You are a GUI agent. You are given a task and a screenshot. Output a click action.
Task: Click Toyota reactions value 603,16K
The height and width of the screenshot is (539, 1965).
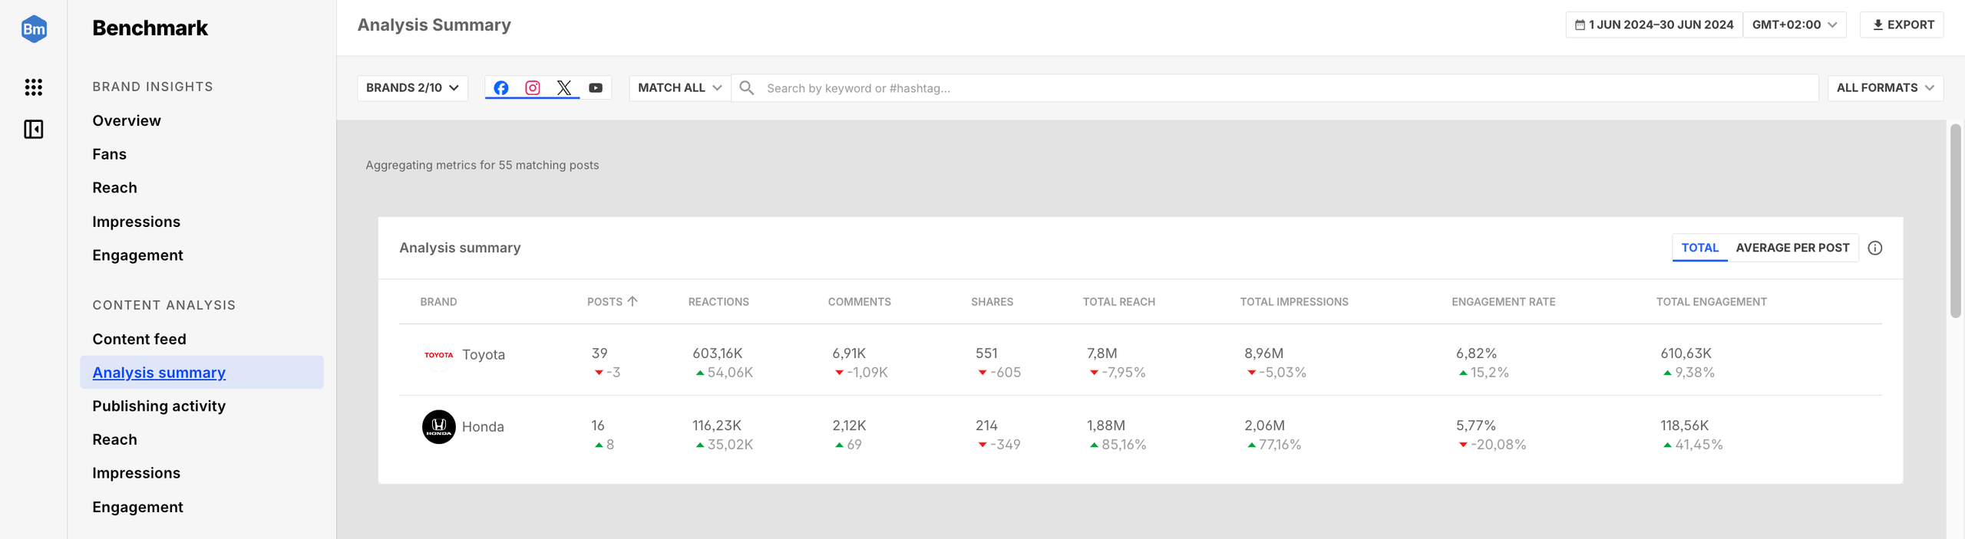click(717, 353)
